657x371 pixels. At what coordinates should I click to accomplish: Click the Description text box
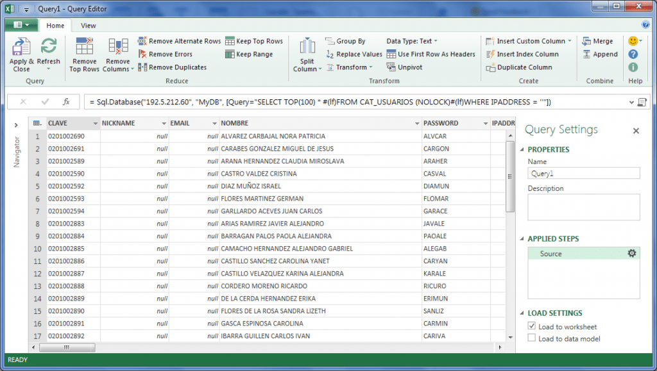[584, 207]
